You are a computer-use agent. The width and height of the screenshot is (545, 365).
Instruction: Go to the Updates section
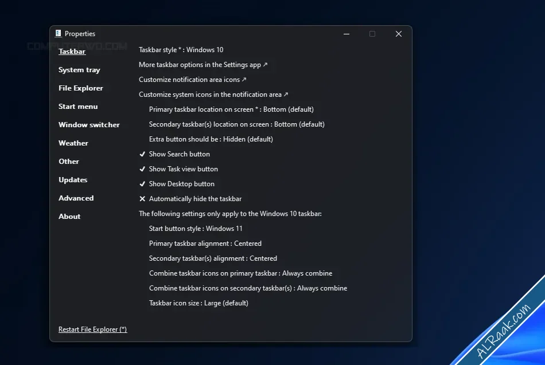coord(73,180)
